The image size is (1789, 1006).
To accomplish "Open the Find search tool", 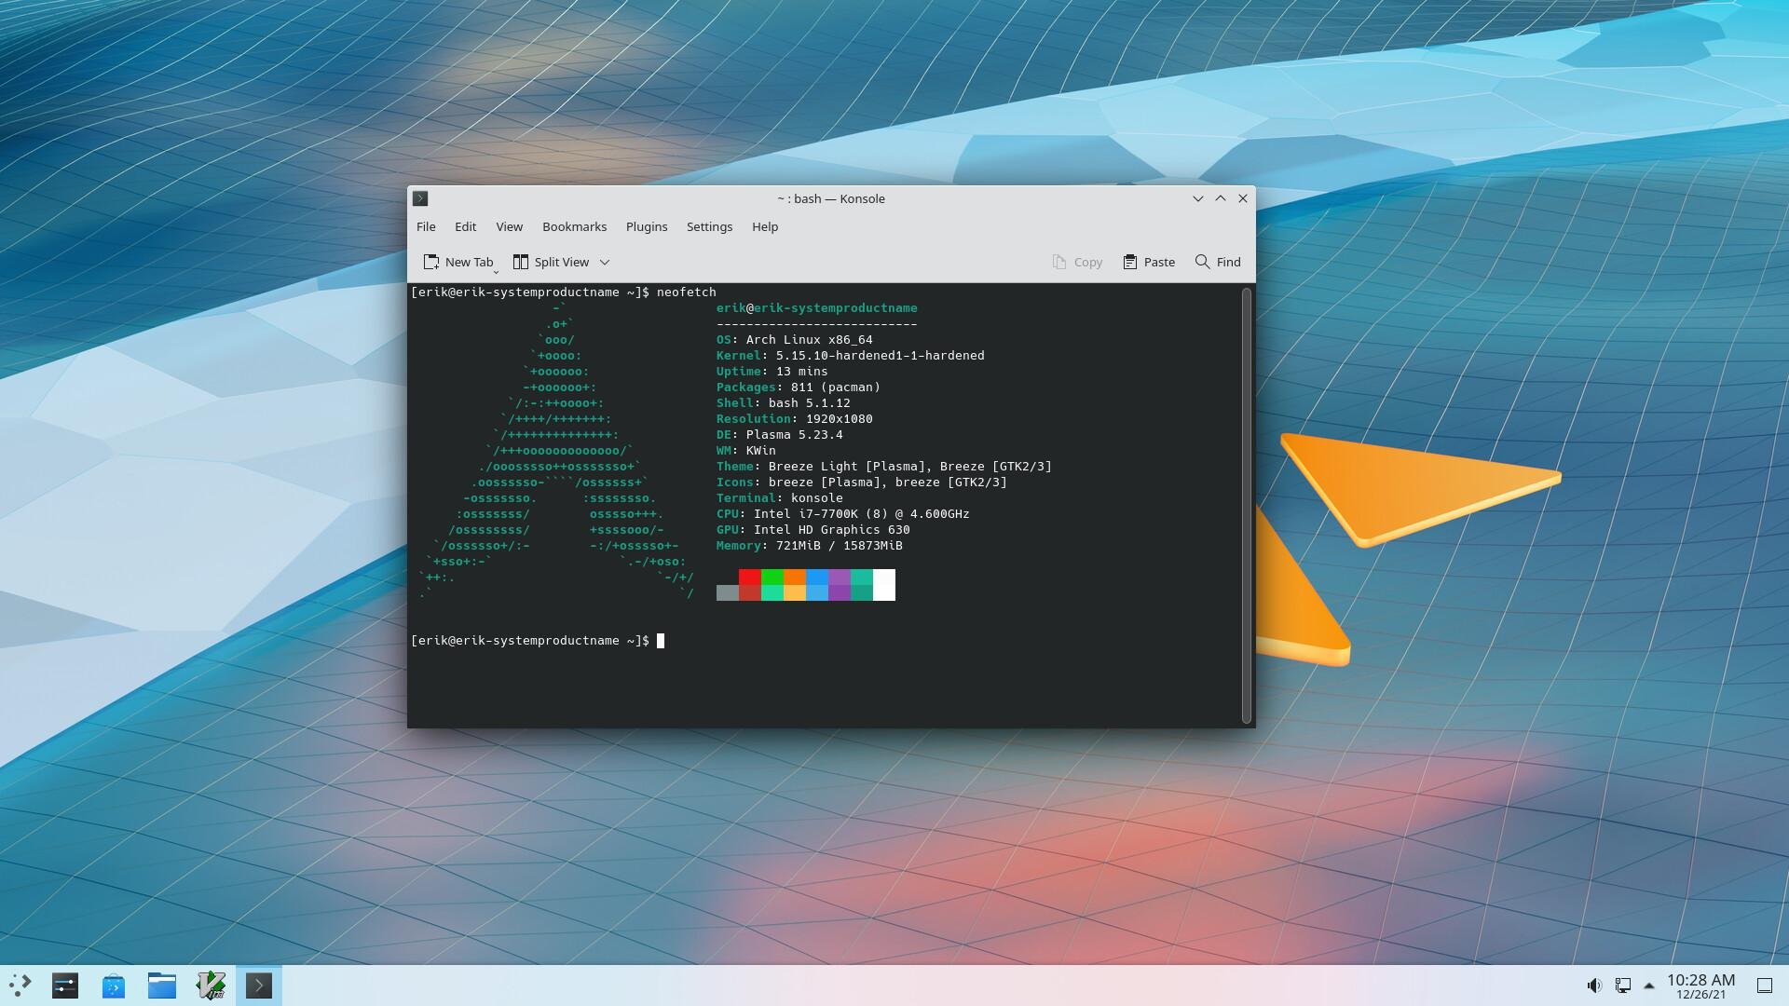I will point(1218,262).
